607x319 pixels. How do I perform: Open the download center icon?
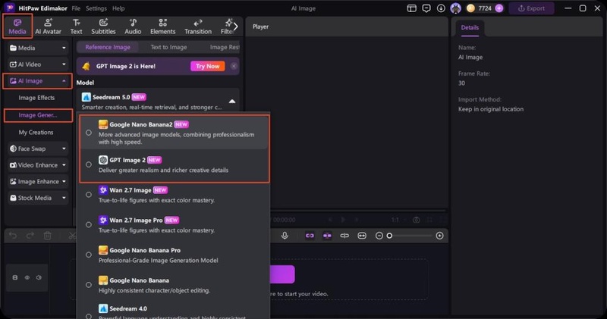(441, 8)
